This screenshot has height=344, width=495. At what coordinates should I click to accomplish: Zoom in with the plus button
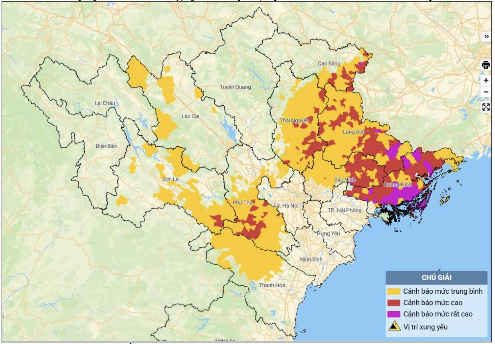486,80
